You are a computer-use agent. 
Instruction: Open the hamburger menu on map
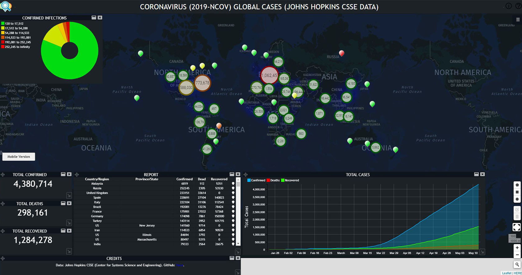pos(518,20)
